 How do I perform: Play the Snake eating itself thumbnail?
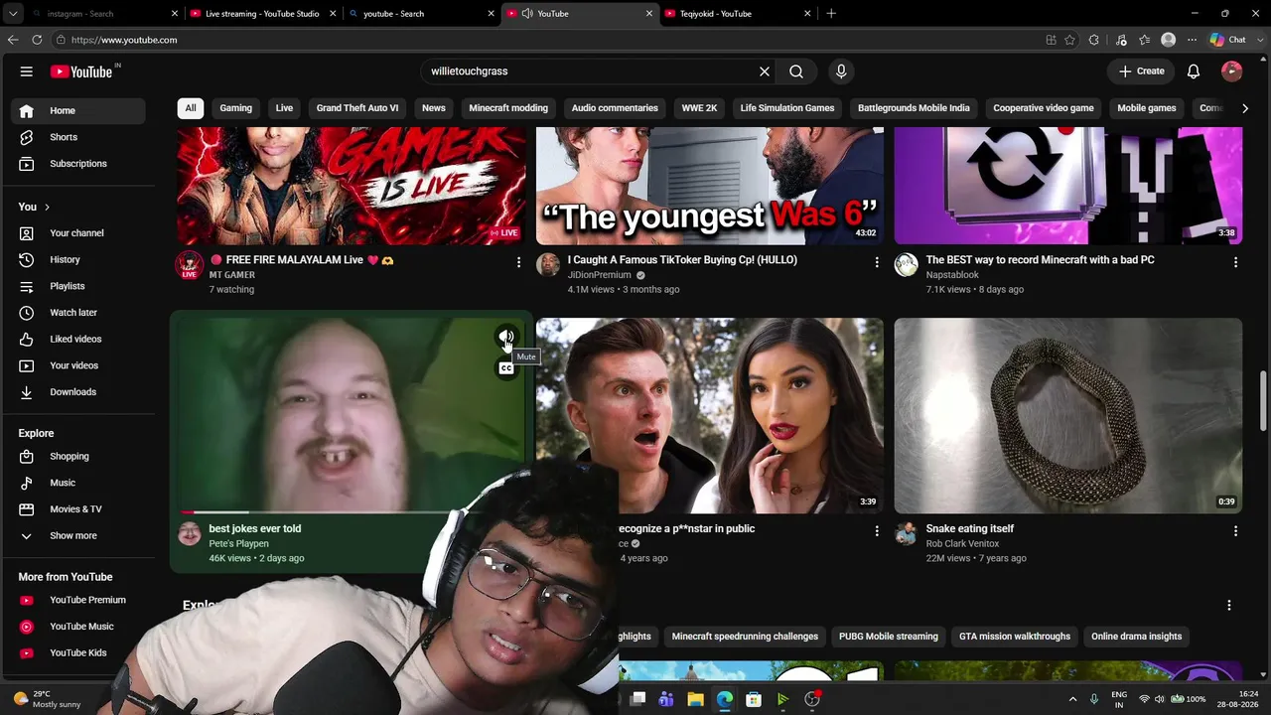tap(1068, 415)
